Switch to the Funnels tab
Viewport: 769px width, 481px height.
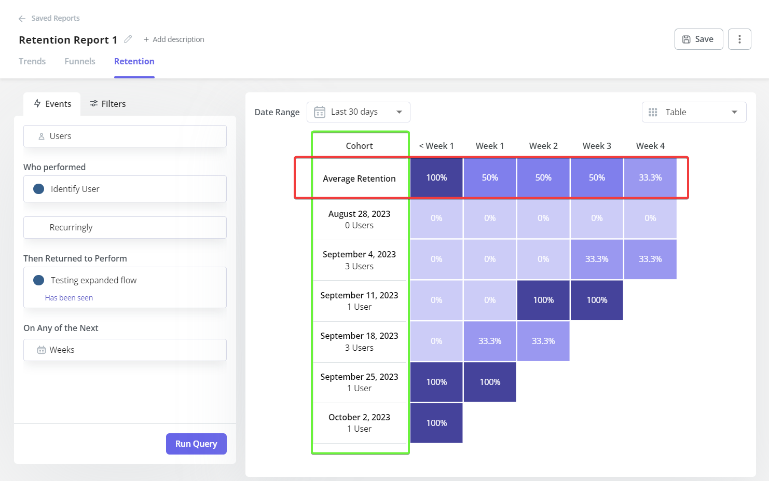[80, 61]
